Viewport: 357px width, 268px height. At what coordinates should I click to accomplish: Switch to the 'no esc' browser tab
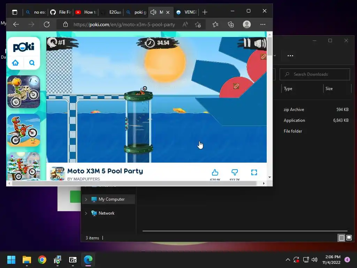(36, 12)
